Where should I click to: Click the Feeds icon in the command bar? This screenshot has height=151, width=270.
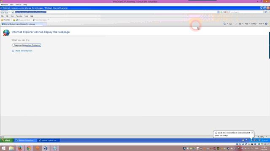point(231,24)
